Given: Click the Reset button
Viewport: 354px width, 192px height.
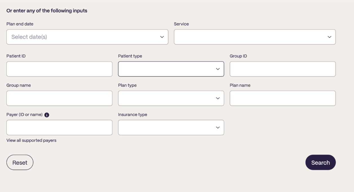Looking at the screenshot, I should (x=20, y=162).
